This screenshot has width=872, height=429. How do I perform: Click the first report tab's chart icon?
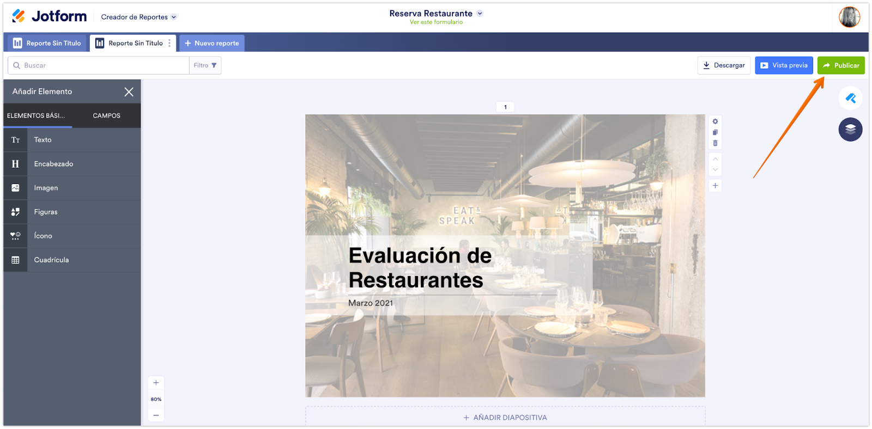[17, 43]
